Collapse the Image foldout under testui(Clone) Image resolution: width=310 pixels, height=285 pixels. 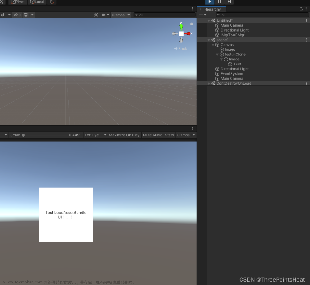pyautogui.click(x=221, y=59)
